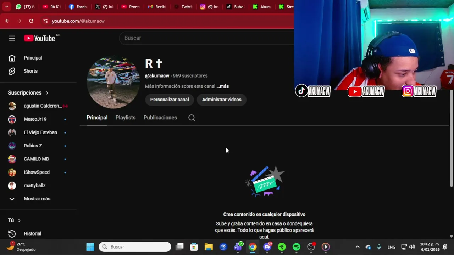Switch to the WhatsApp browser tab
Screen dimensions: 454x255
tap(25, 7)
